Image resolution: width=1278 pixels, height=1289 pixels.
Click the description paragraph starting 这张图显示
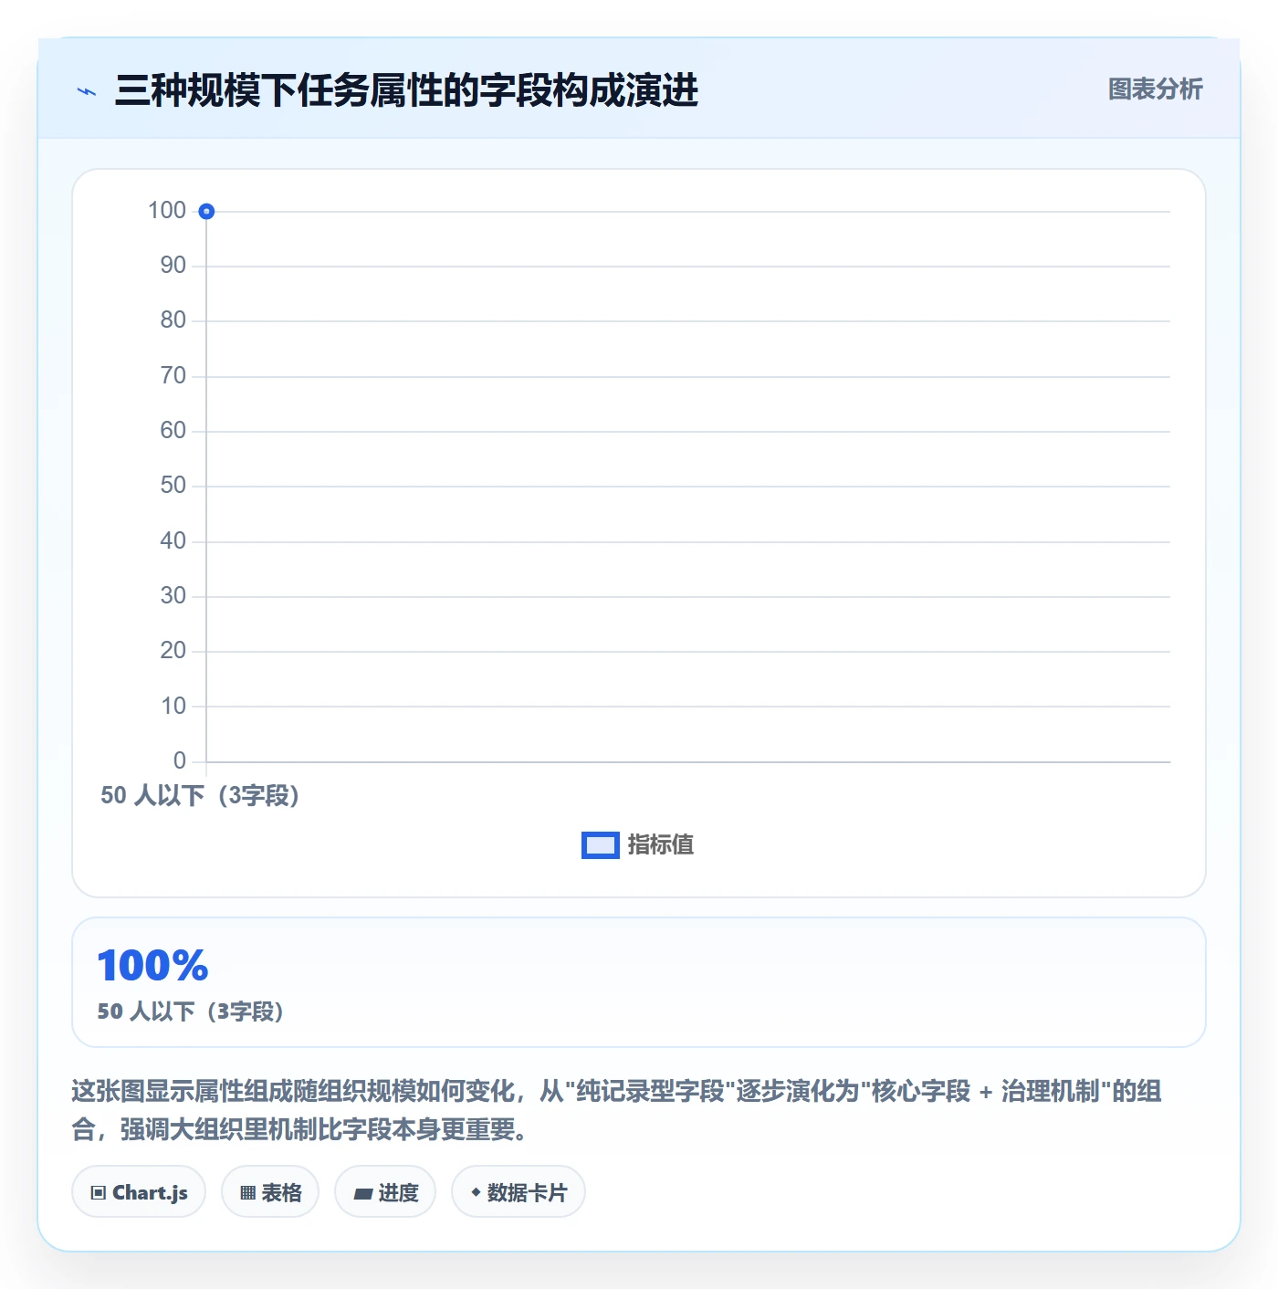tap(617, 1110)
